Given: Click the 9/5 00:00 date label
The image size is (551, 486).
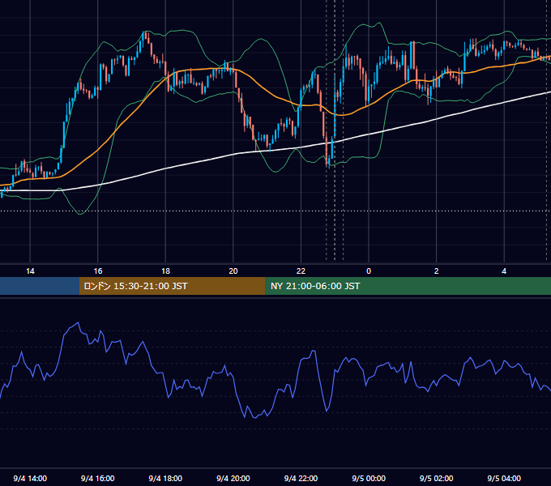Looking at the screenshot, I should [369, 478].
